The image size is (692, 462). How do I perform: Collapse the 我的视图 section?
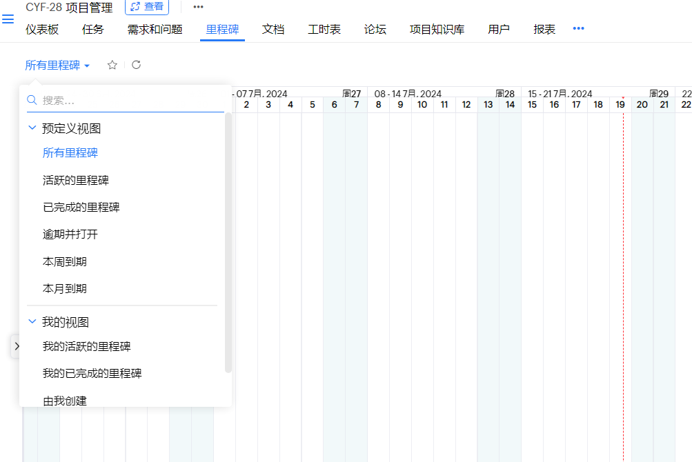pyautogui.click(x=32, y=322)
